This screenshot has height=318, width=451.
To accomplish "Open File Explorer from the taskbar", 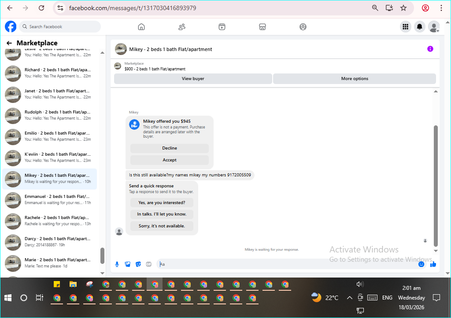I will (73, 285).
